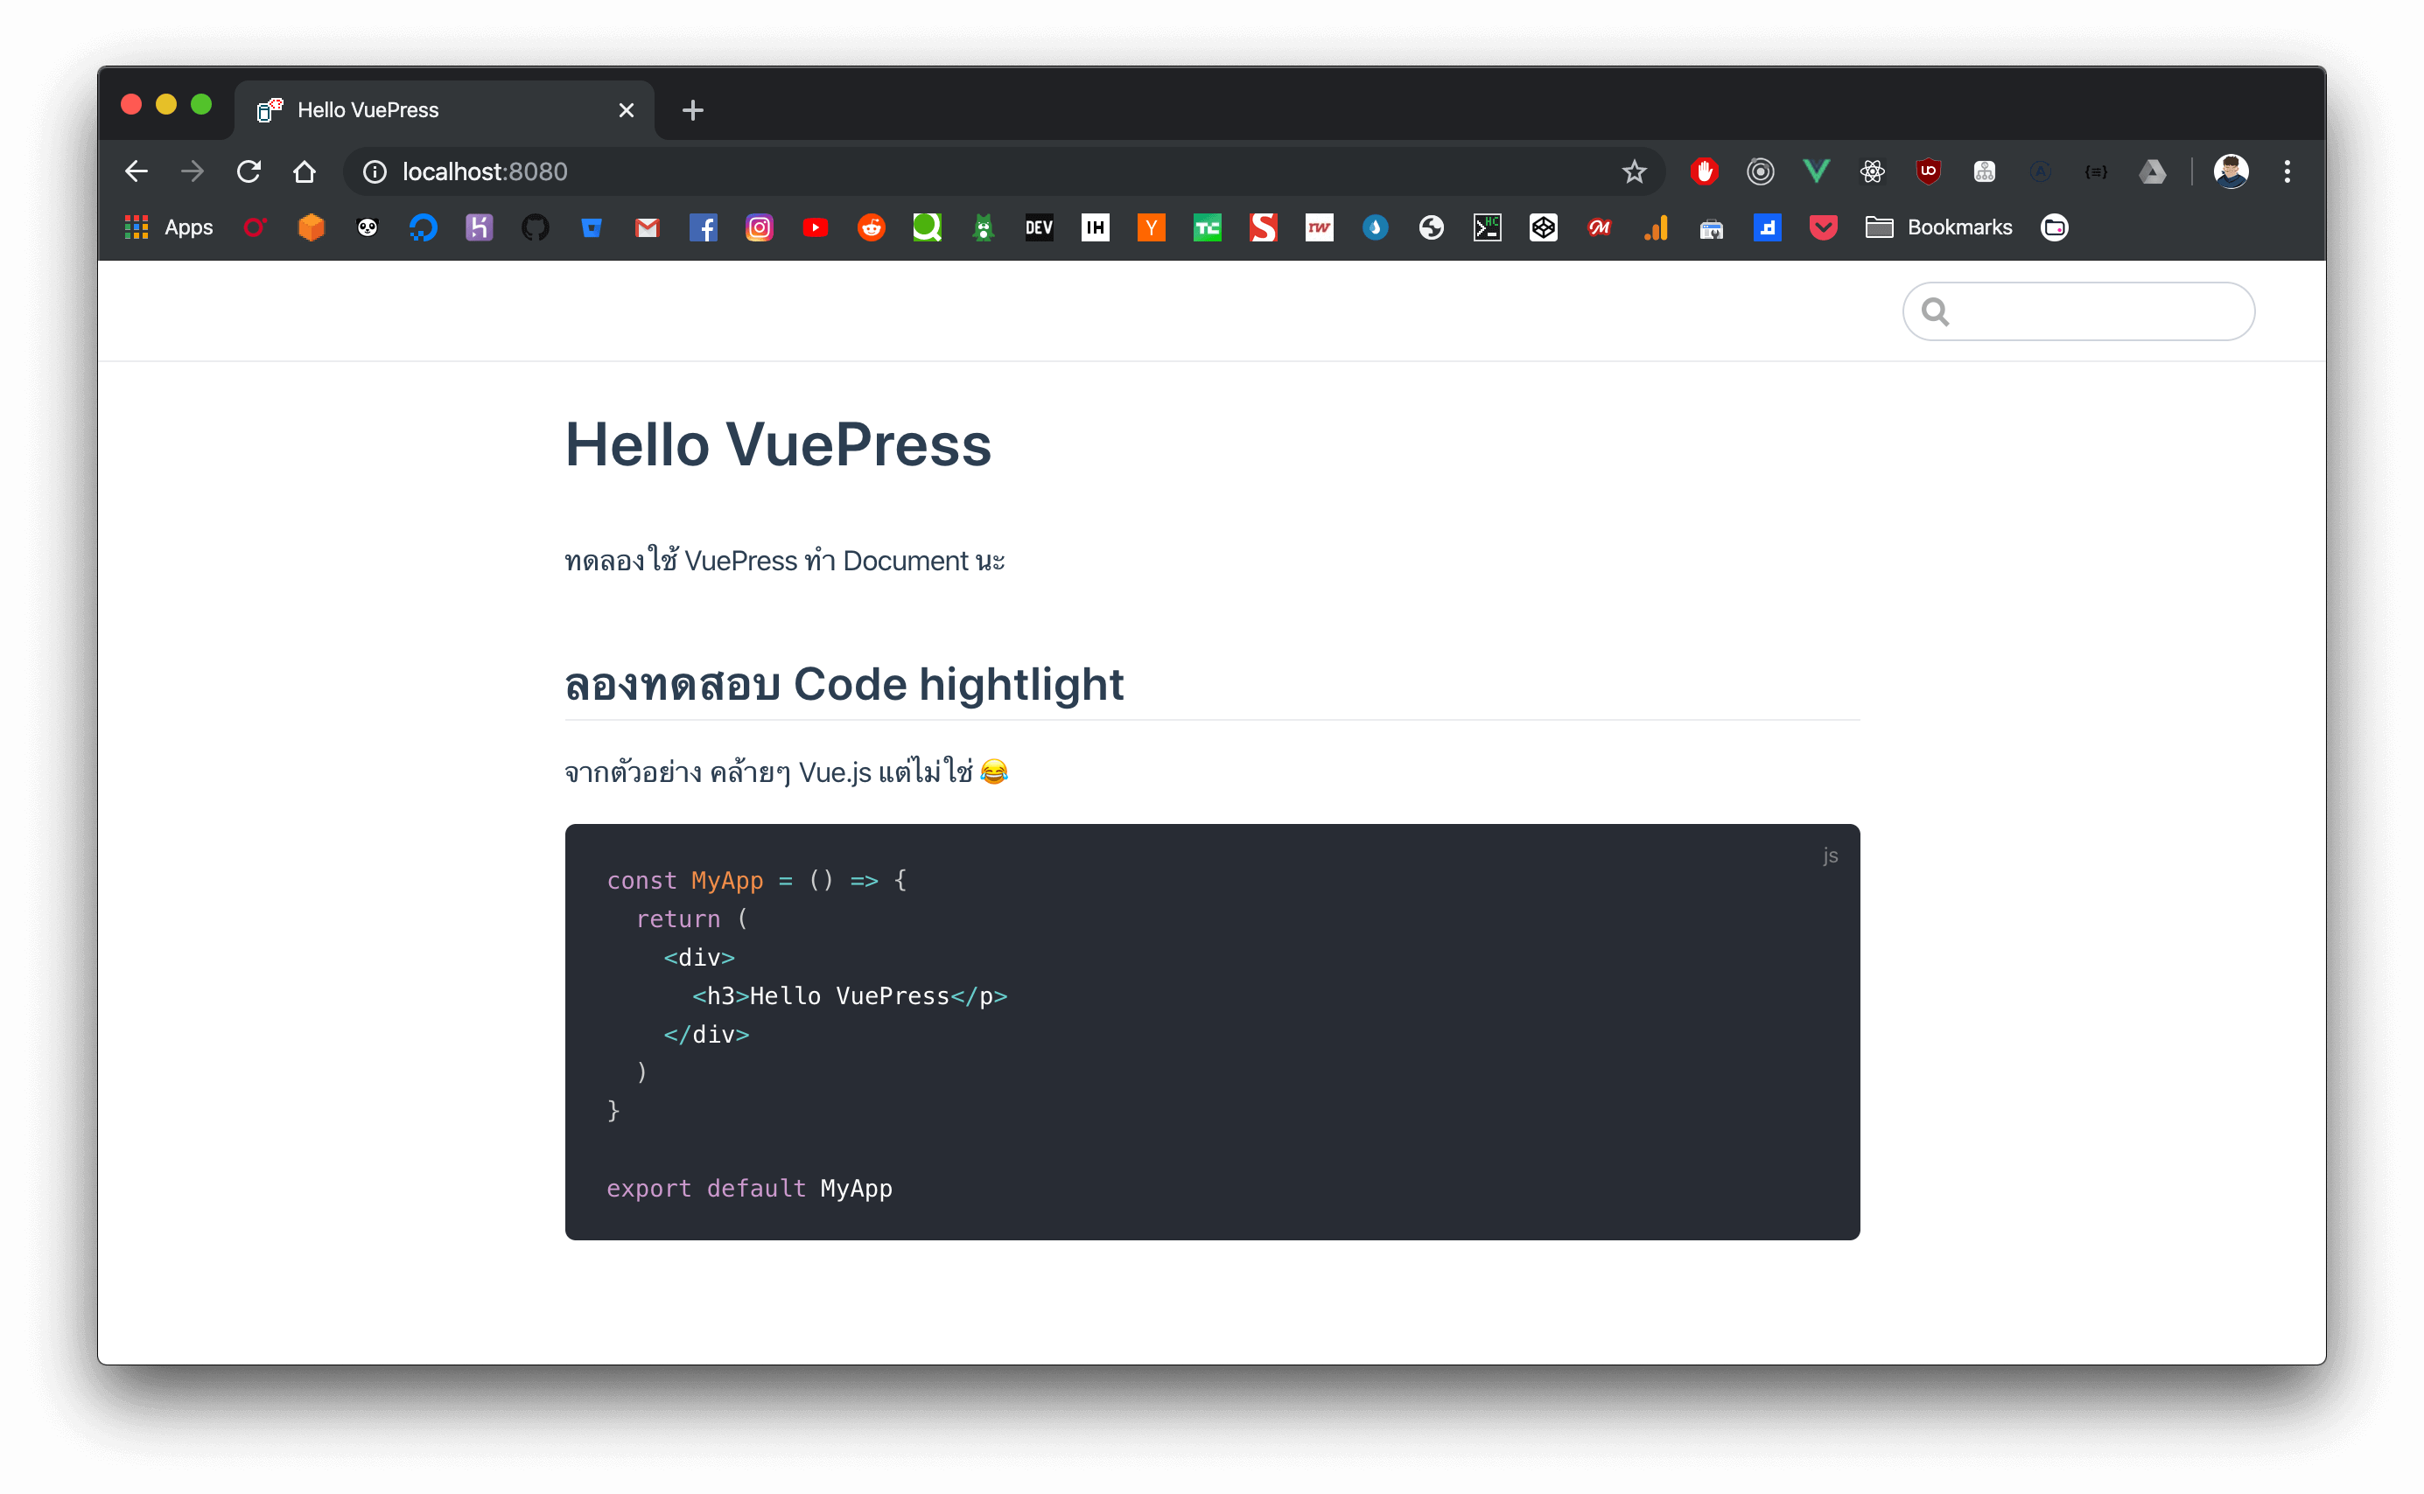Open the Heroku bookmark
Viewport: 2424px width, 1494px height.
click(480, 227)
